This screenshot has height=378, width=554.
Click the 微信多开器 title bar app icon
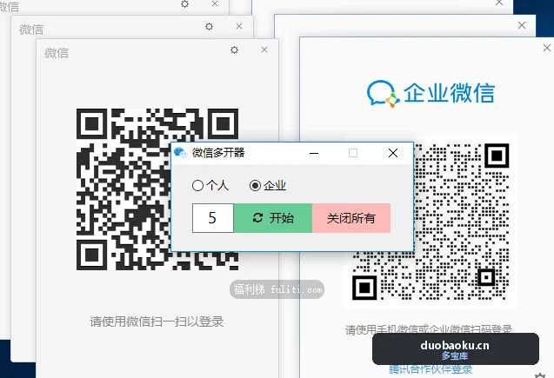(181, 153)
